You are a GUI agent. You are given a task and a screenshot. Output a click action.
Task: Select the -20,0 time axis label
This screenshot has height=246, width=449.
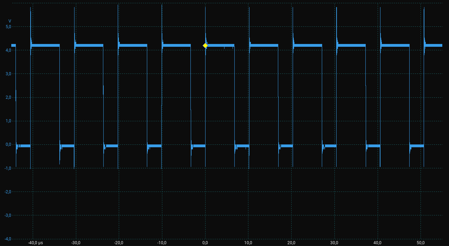click(119, 243)
